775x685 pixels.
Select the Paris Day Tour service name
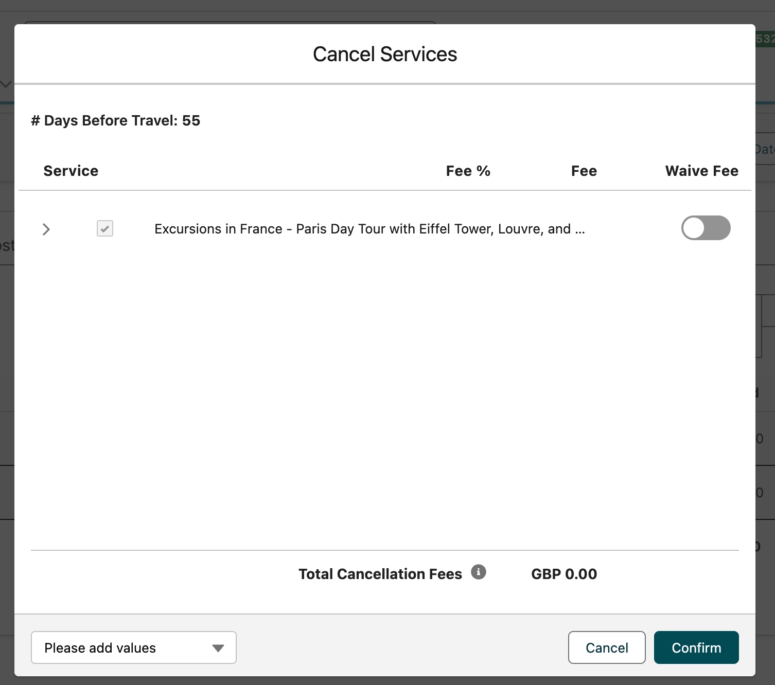pyautogui.click(x=369, y=229)
